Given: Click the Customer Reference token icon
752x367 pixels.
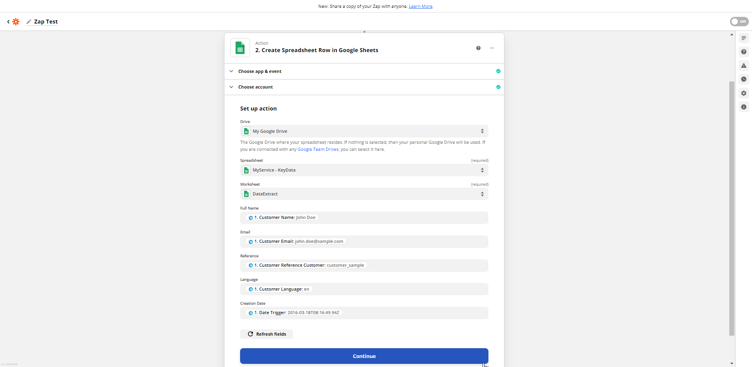Looking at the screenshot, I should click(x=251, y=266).
